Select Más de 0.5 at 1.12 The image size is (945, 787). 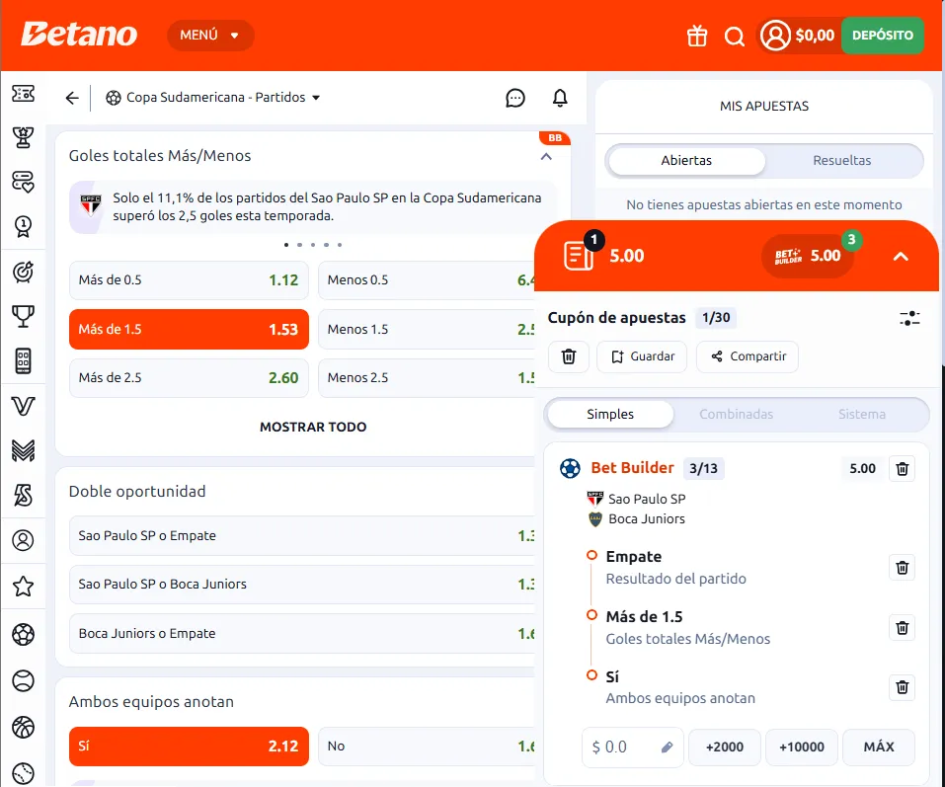click(x=189, y=280)
